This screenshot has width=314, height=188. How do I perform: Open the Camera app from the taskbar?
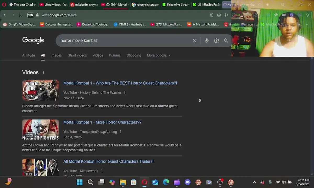[209, 182]
